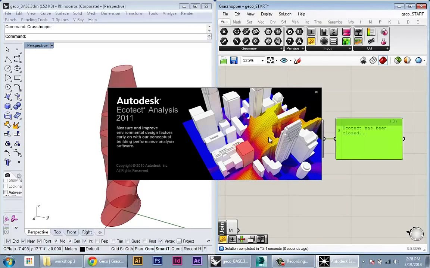Select the Text object tool
Image resolution: width=430 pixels, height=268 pixels.
point(8,162)
